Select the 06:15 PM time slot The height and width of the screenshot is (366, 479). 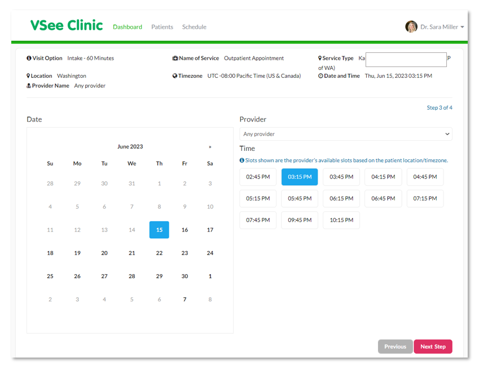(341, 199)
